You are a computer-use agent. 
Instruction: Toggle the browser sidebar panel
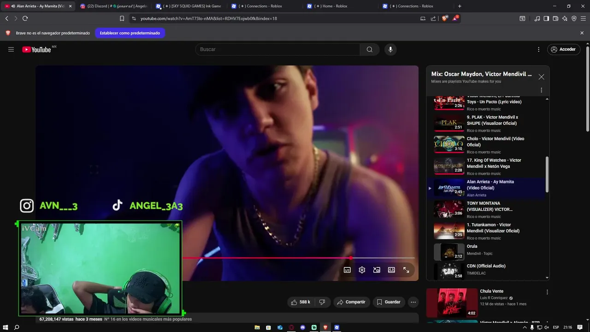click(546, 18)
